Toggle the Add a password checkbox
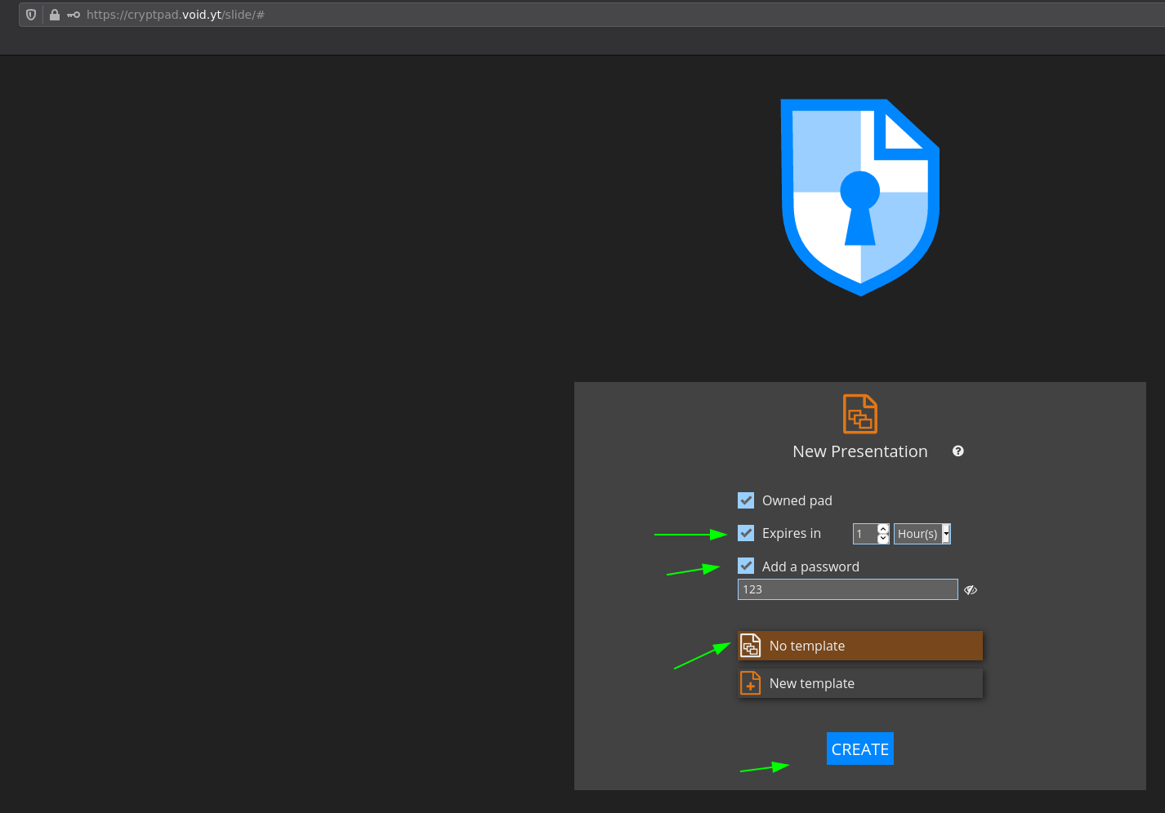 746,566
